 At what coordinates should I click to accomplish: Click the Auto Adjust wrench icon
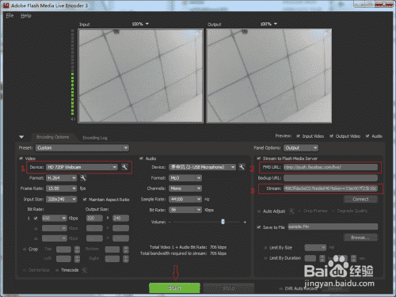pyautogui.click(x=291, y=211)
